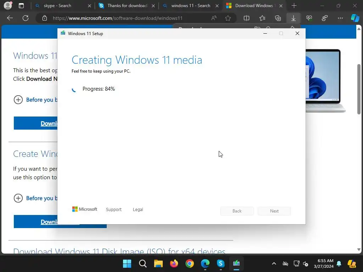
Task: Click the URL address bar
Action: [118, 18]
